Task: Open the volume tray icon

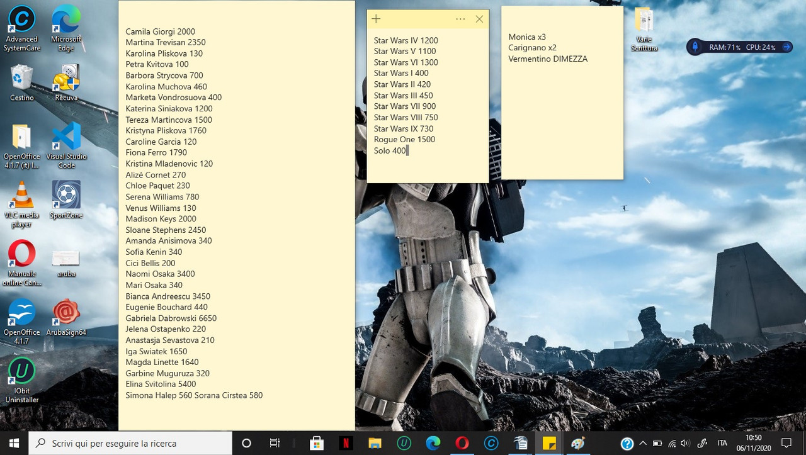Action: pyautogui.click(x=685, y=443)
